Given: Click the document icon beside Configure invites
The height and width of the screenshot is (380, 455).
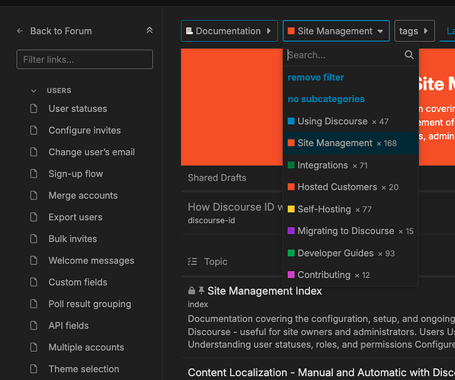Looking at the screenshot, I should tap(34, 130).
